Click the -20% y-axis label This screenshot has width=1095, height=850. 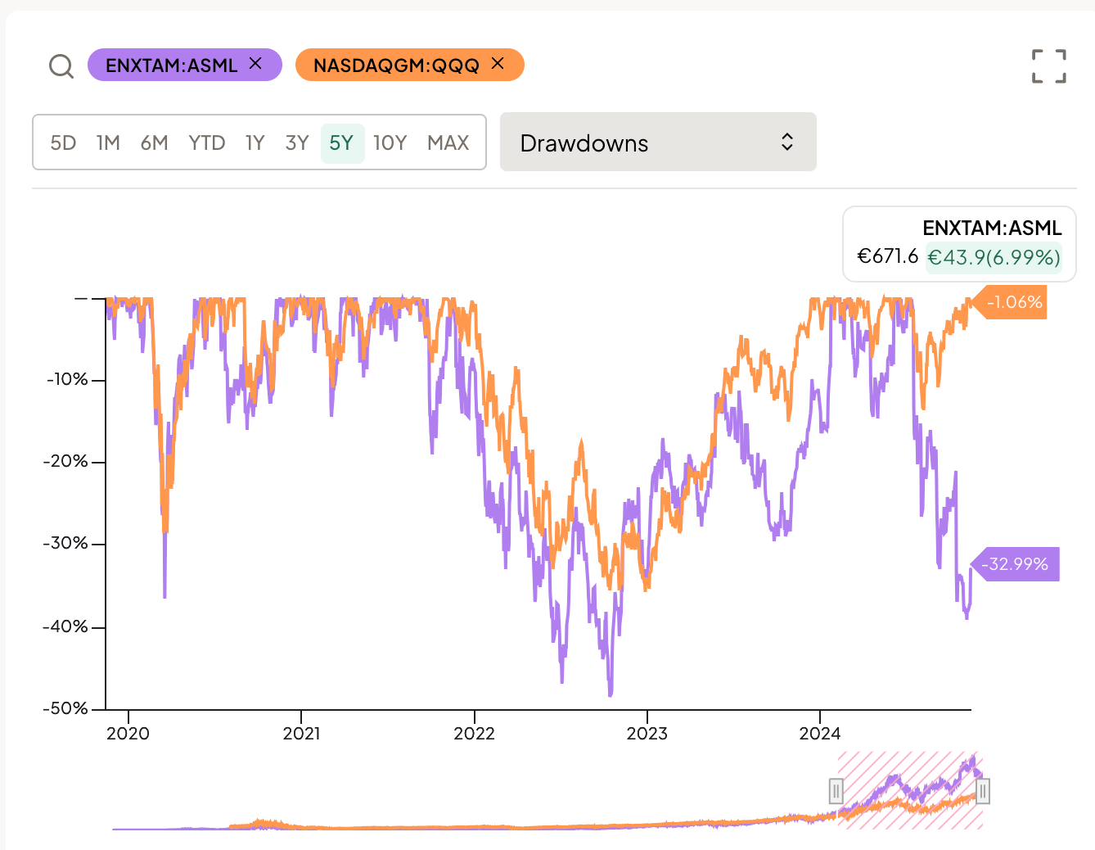[x=65, y=461]
